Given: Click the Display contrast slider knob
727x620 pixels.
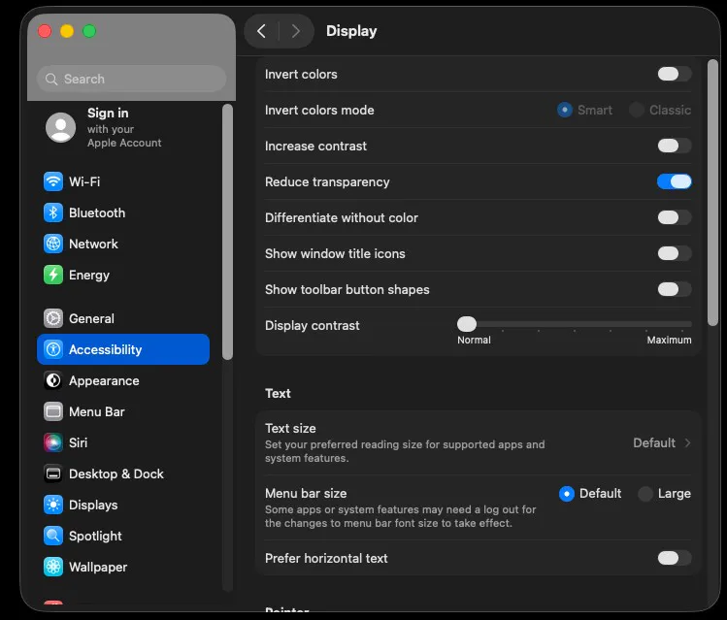Looking at the screenshot, I should pos(467,324).
